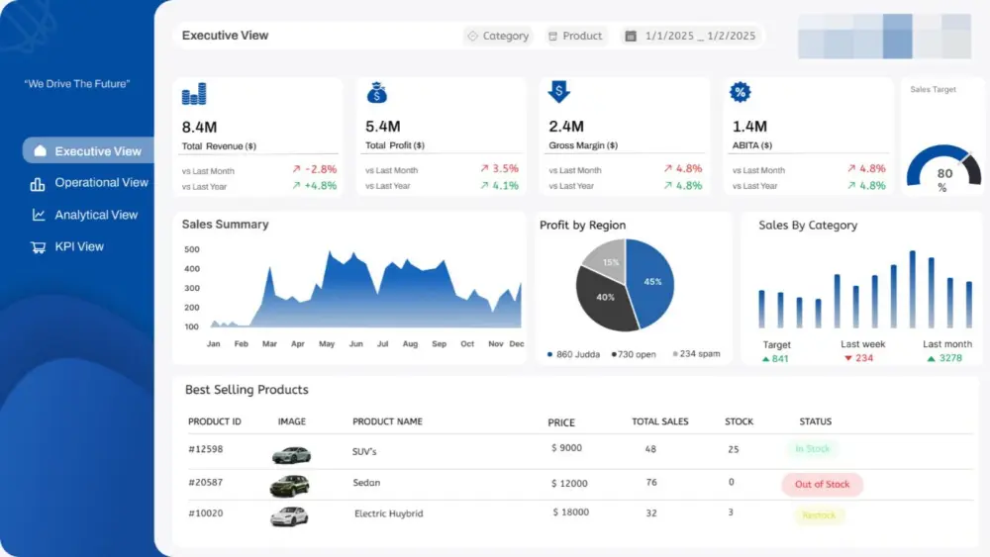Click the Sedan total sales value 76

tap(651, 483)
